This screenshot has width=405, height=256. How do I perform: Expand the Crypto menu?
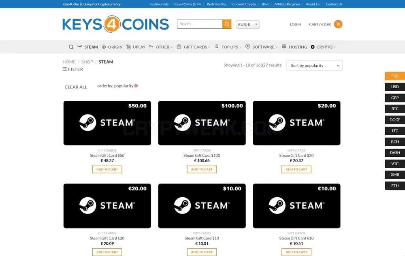click(326, 47)
